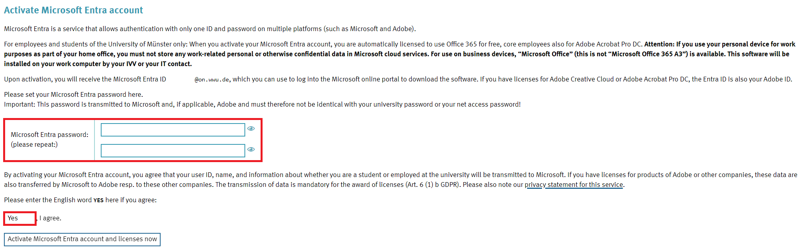
Task: Click the I agree text
Action: coord(50,218)
